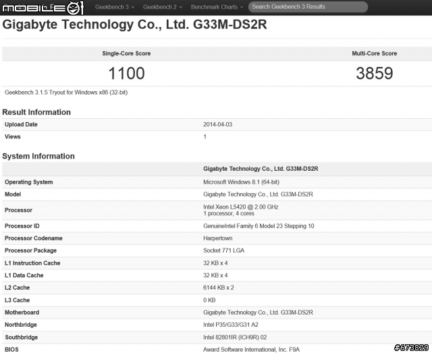Select the Southbridge label

(21, 337)
